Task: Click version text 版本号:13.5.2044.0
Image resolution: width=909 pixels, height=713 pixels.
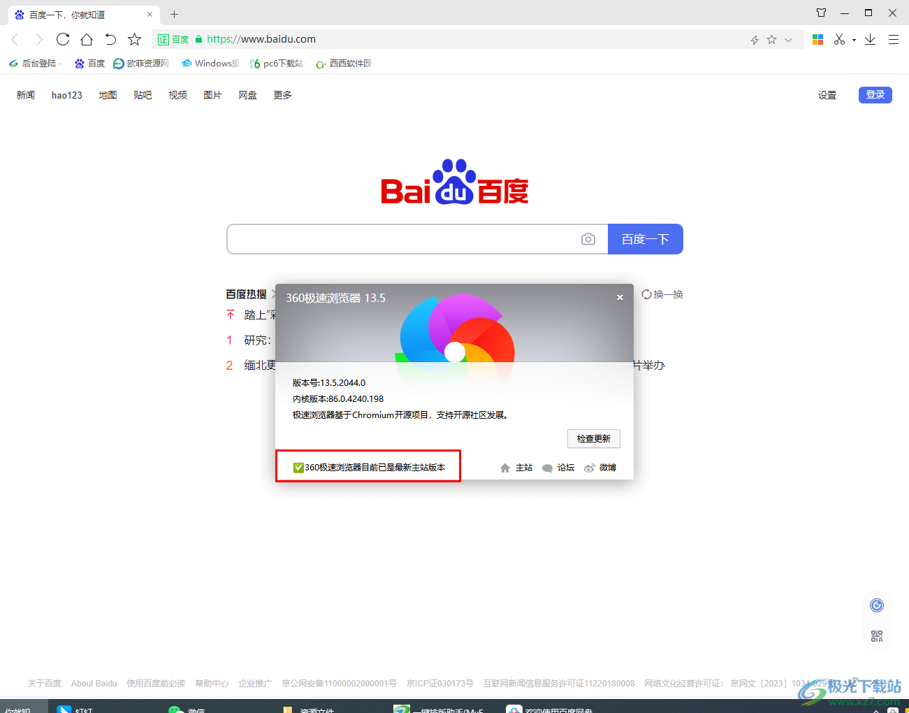Action: point(329,383)
